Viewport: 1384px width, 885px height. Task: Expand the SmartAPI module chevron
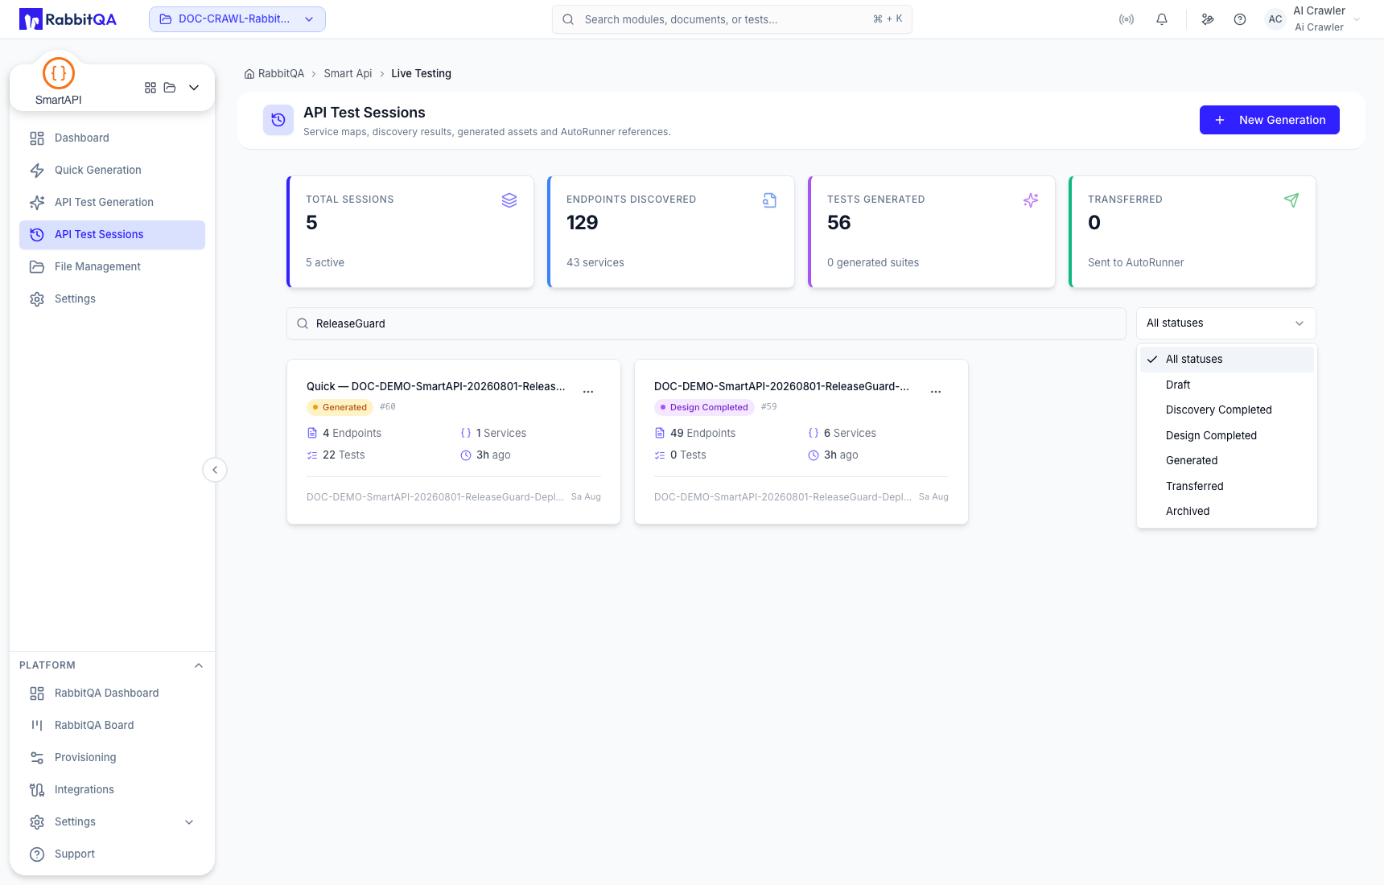(194, 88)
